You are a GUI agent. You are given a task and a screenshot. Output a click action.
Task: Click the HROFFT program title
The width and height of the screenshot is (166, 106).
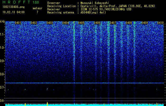click(16, 2)
